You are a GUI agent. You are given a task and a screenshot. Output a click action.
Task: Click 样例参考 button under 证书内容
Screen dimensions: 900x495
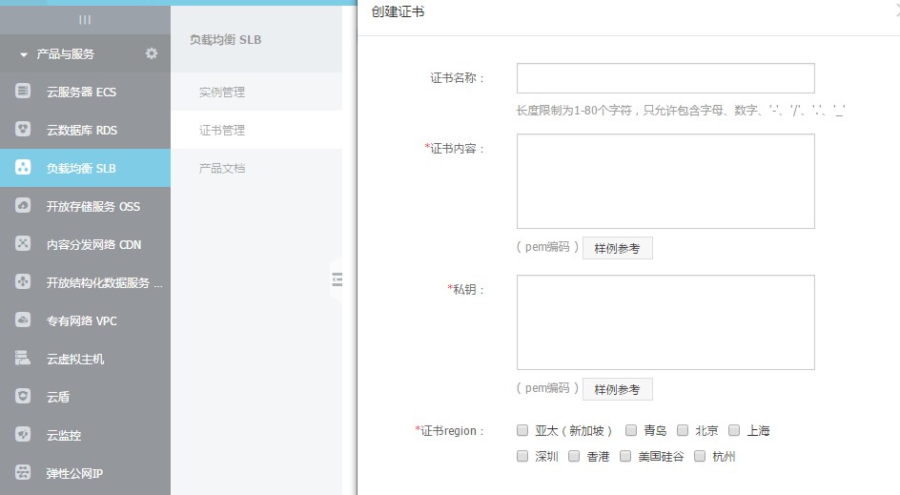click(x=617, y=248)
